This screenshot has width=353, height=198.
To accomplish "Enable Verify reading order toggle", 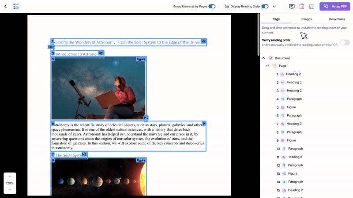I will point(345,42).
